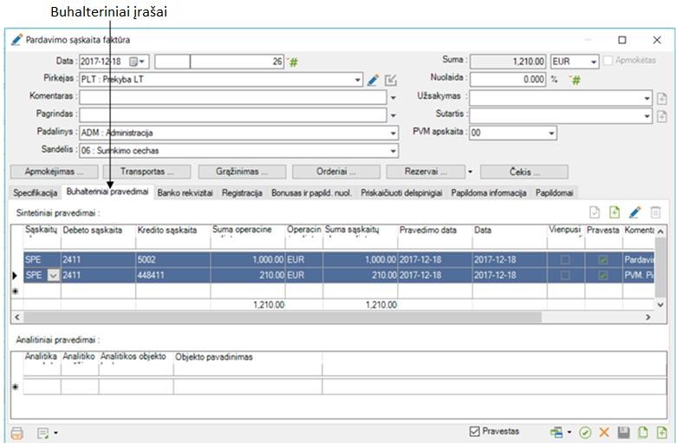
Task: Open the EUR currency dropdown
Action: tap(593, 62)
